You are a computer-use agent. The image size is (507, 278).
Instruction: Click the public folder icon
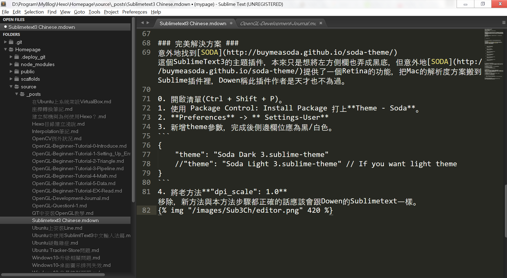coord(17,71)
